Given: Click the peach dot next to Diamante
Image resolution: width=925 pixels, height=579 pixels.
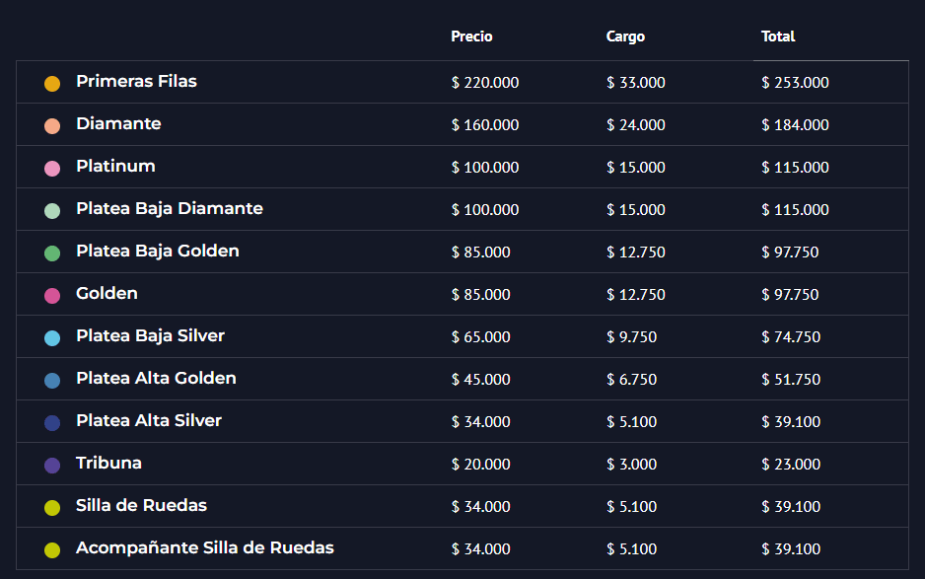Looking at the screenshot, I should [52, 125].
